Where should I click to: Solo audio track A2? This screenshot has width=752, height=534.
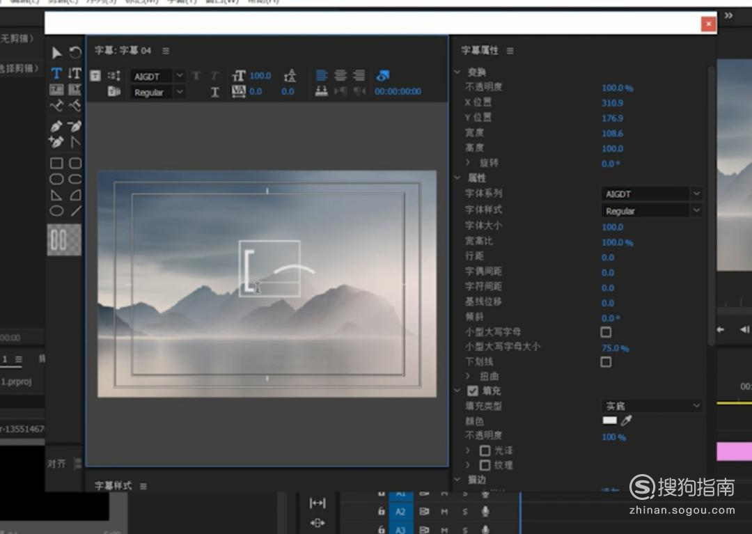pyautogui.click(x=464, y=512)
